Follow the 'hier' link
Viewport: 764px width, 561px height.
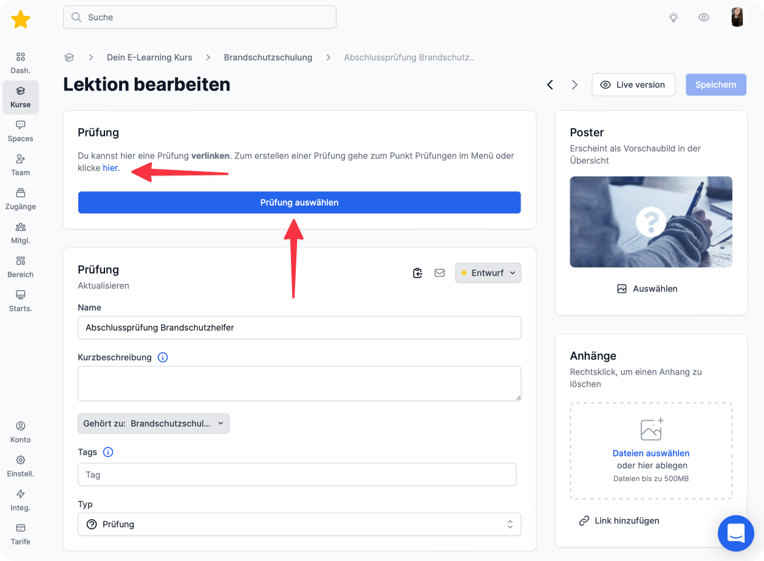pos(110,168)
